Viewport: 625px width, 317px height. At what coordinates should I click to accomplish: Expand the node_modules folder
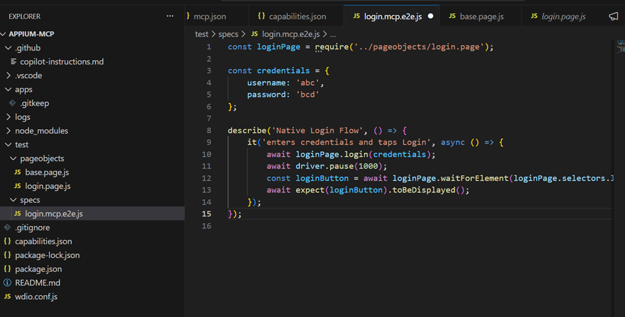coord(8,131)
